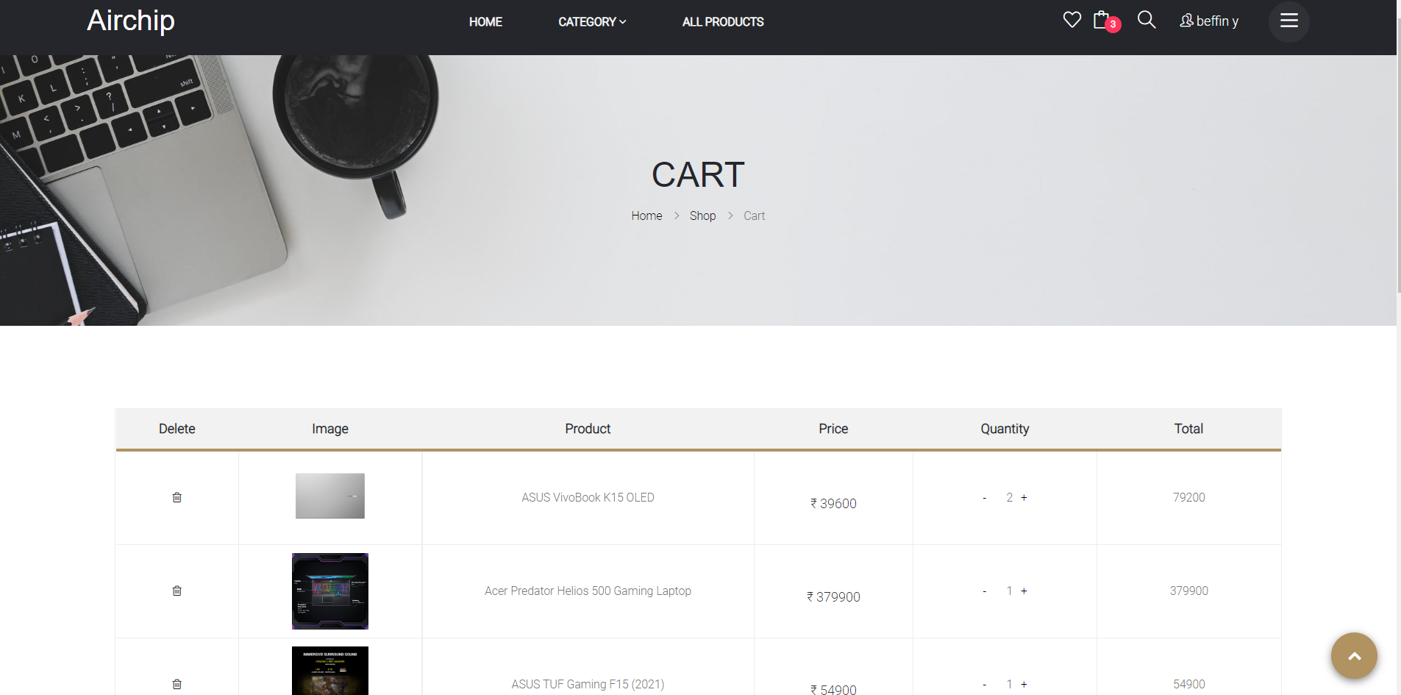Open the Shop breadcrumb link
Viewport: 1401px width, 695px height.
702,215
